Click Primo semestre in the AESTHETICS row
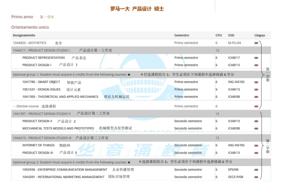The width and height of the screenshot is (286, 184). point(186,43)
